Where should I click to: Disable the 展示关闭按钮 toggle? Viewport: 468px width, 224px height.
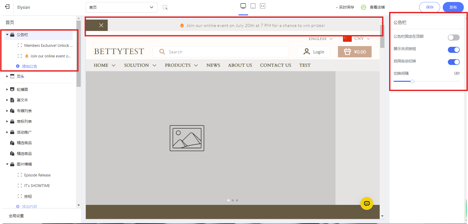click(x=453, y=50)
